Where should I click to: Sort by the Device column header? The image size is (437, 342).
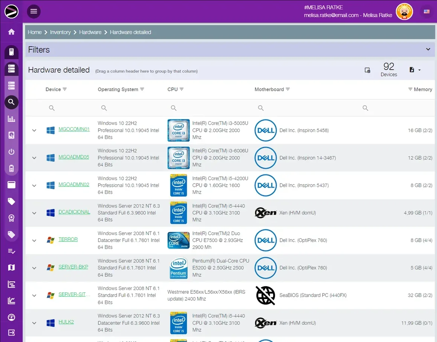click(53, 89)
